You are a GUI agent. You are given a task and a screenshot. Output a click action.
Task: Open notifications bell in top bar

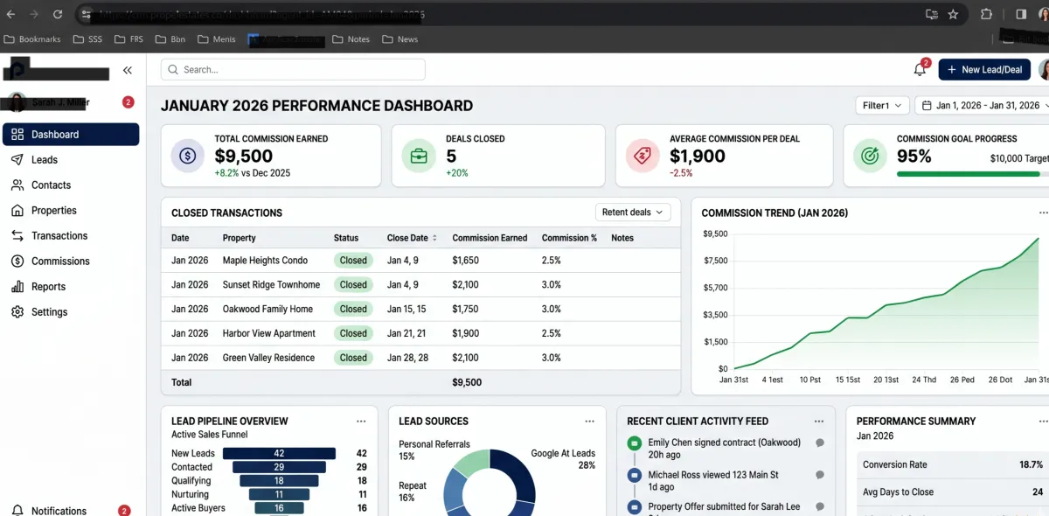coord(920,70)
